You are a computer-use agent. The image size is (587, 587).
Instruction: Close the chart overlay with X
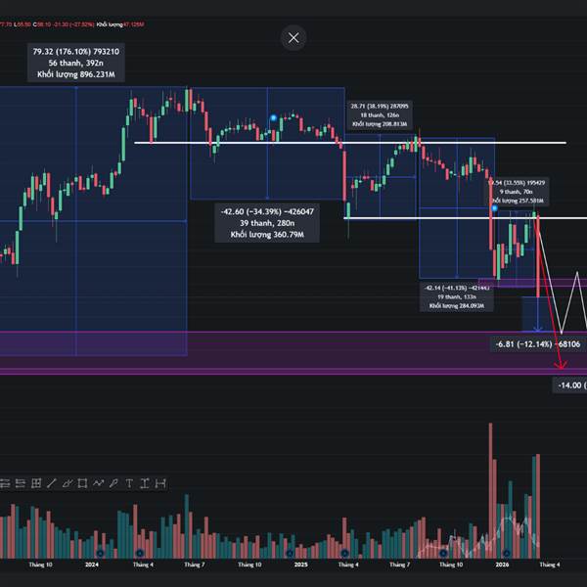pos(293,38)
